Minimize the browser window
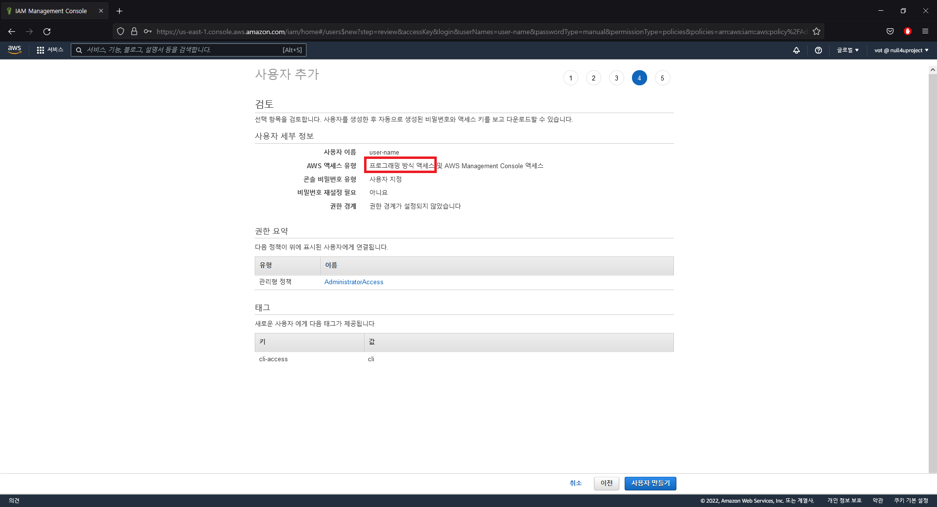 pos(881,11)
